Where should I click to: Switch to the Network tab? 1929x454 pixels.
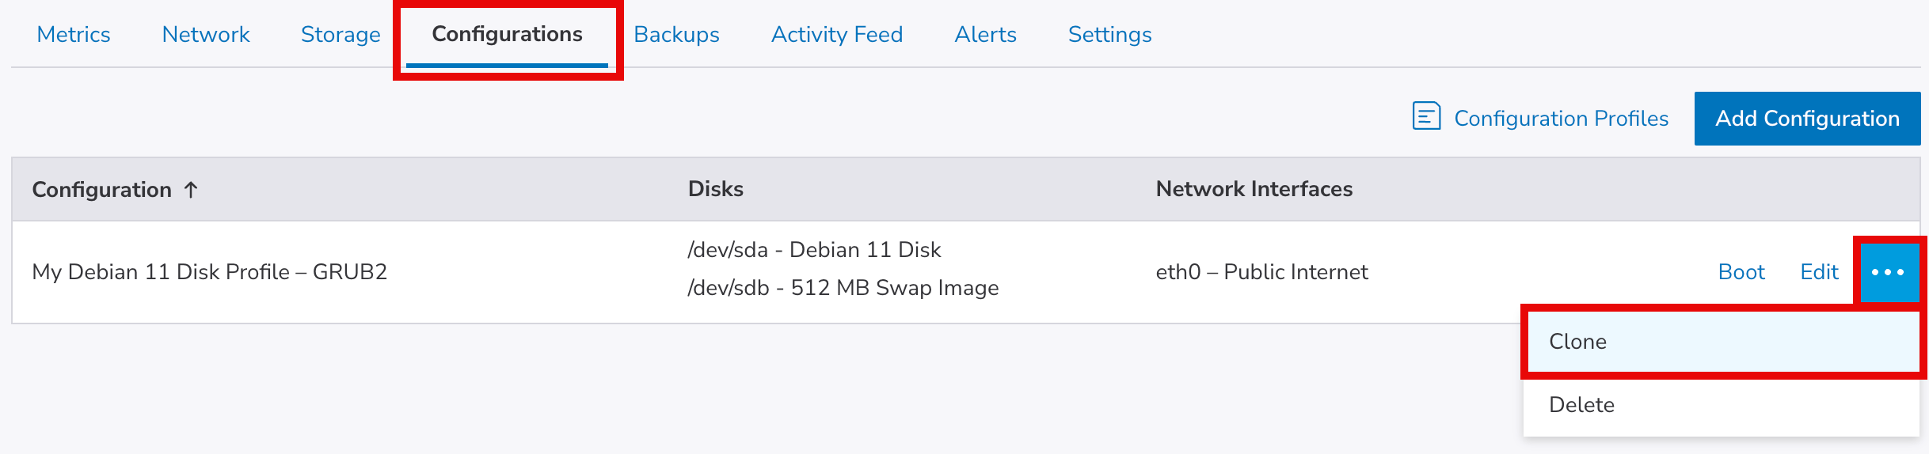(206, 35)
